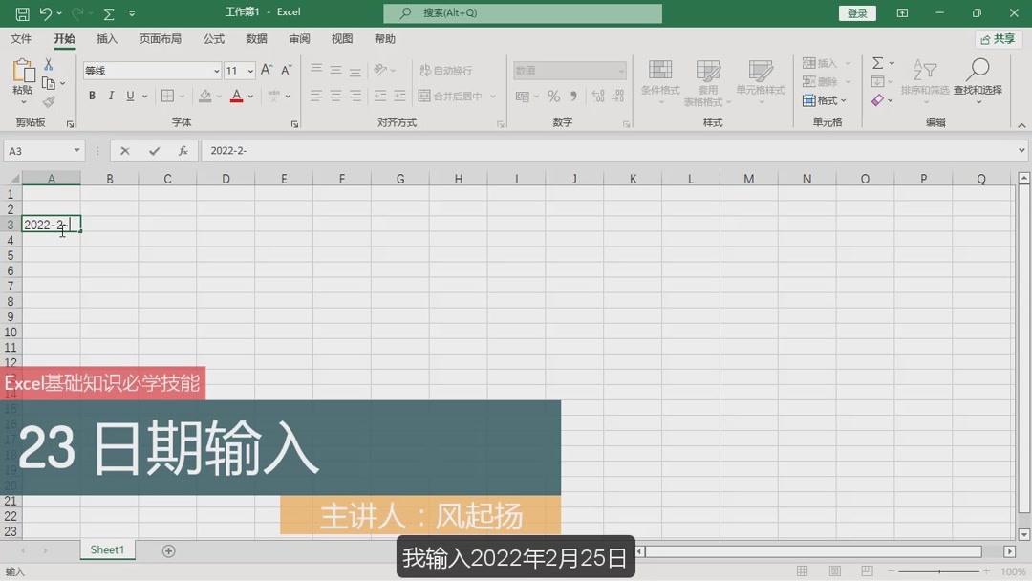Viewport: 1032px width, 581px height.
Task: Open the 等线 font dropdown
Action: (148, 69)
